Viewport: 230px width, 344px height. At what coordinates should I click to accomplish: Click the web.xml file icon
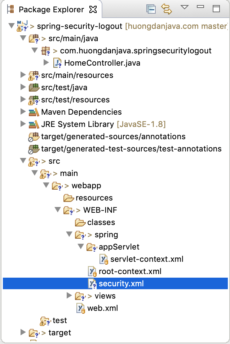[80, 308]
